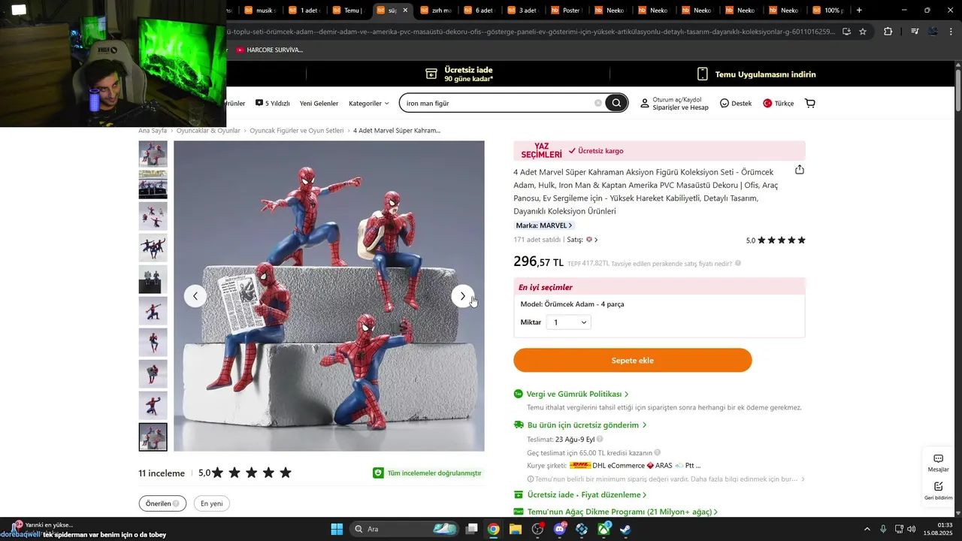Open the Chrome media control icon
Viewport: 962px width, 541px height.
[x=915, y=32]
